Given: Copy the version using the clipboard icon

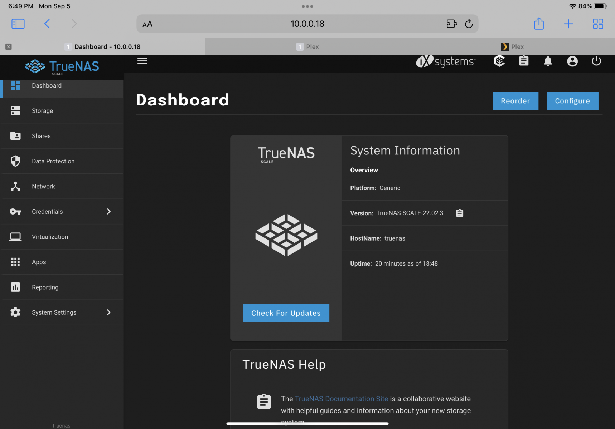Looking at the screenshot, I should (x=460, y=213).
